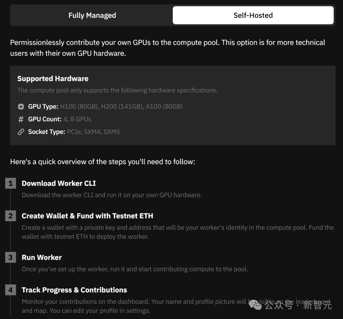The width and height of the screenshot is (343, 319).
Task: Select Track Progress & Contributions heading
Action: [74, 290]
